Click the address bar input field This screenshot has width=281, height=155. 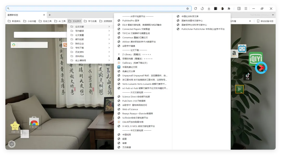tap(99, 8)
